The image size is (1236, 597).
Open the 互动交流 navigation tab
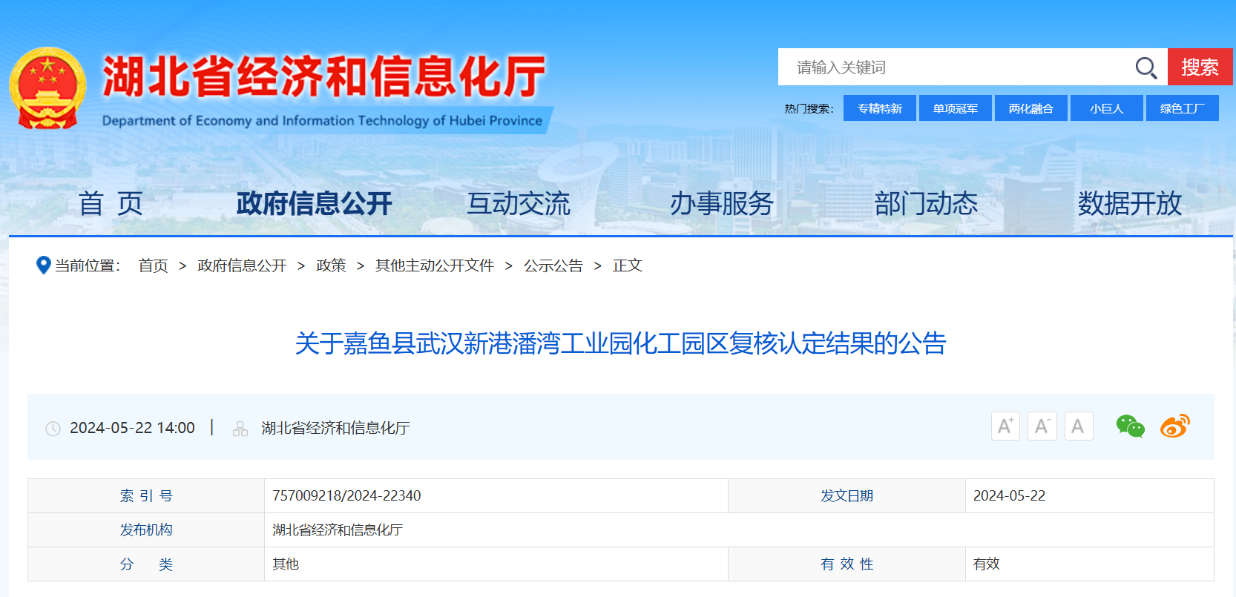pos(519,203)
